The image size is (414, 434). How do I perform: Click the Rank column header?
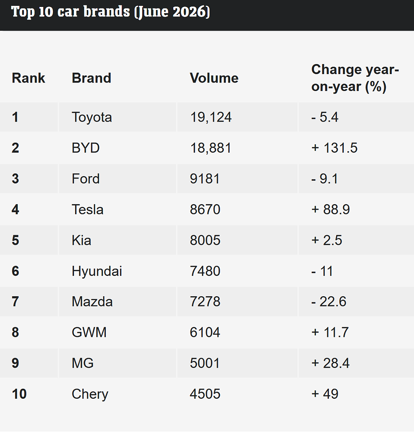[x=28, y=78]
